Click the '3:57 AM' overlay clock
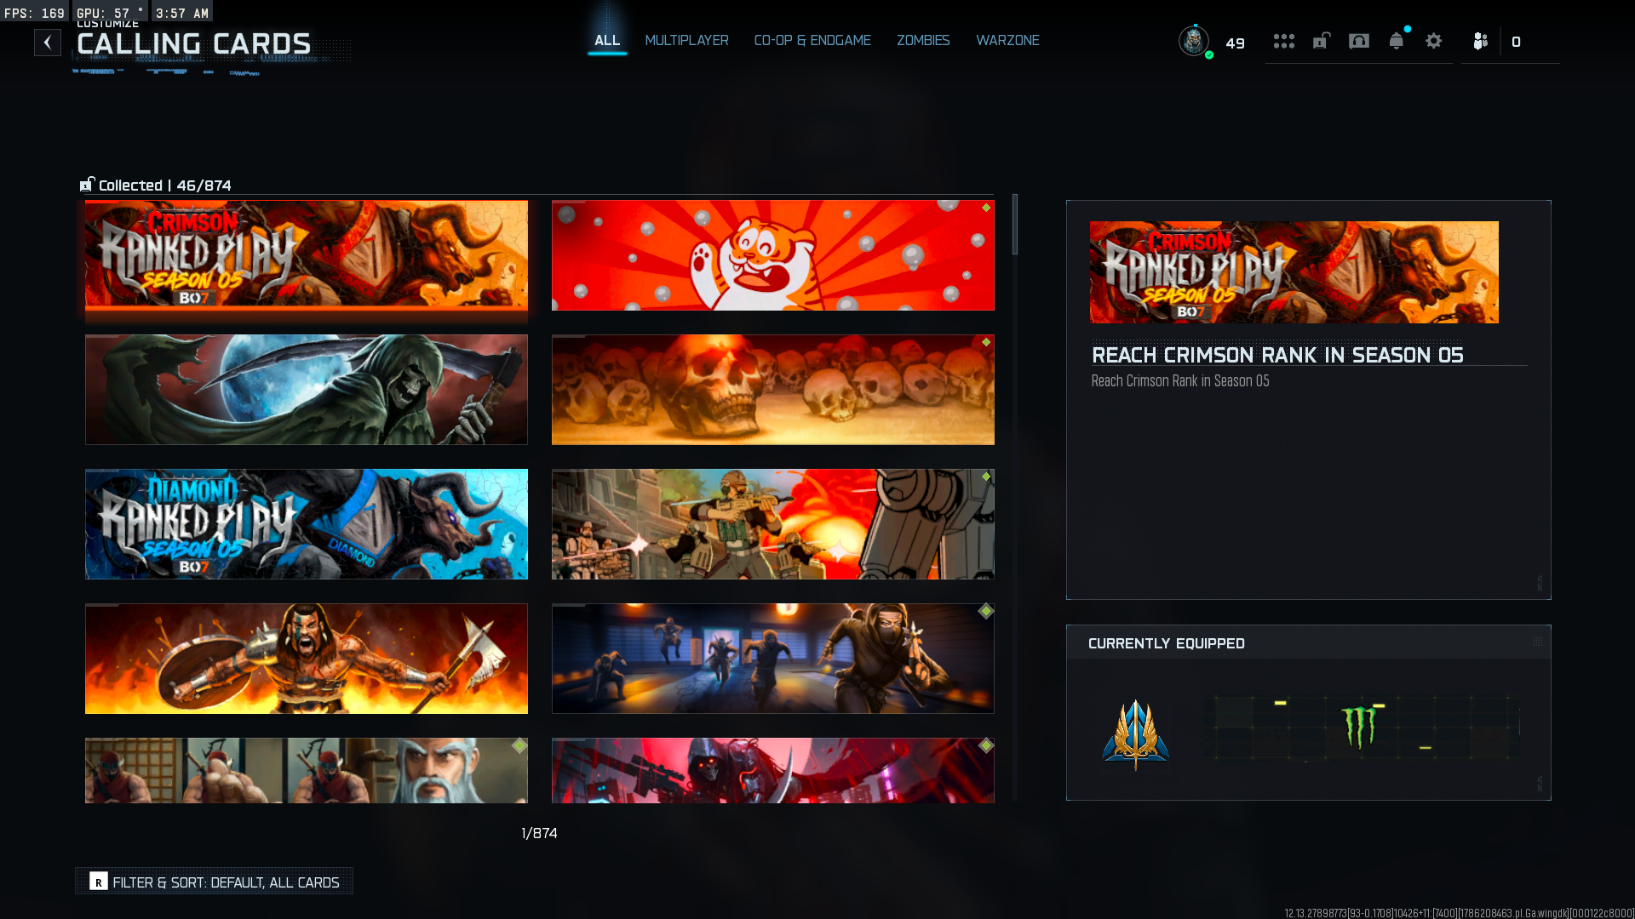Viewport: 1635px width, 919px height. click(182, 13)
